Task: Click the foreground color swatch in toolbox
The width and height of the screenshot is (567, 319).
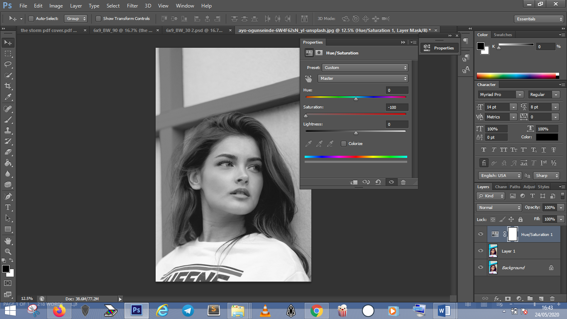Action: pos(5,269)
